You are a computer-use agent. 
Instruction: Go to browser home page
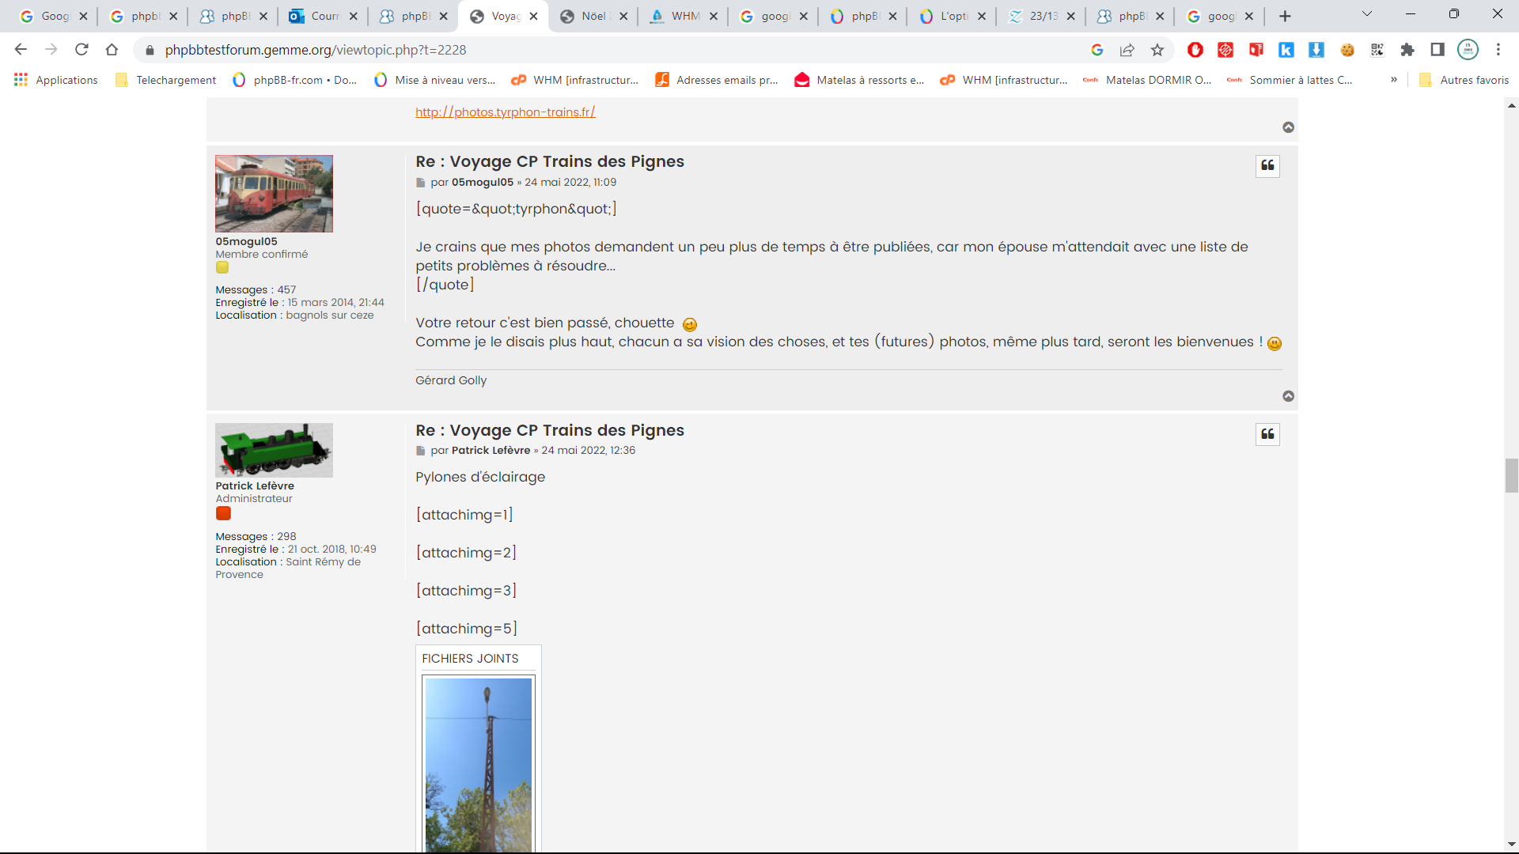tap(112, 50)
